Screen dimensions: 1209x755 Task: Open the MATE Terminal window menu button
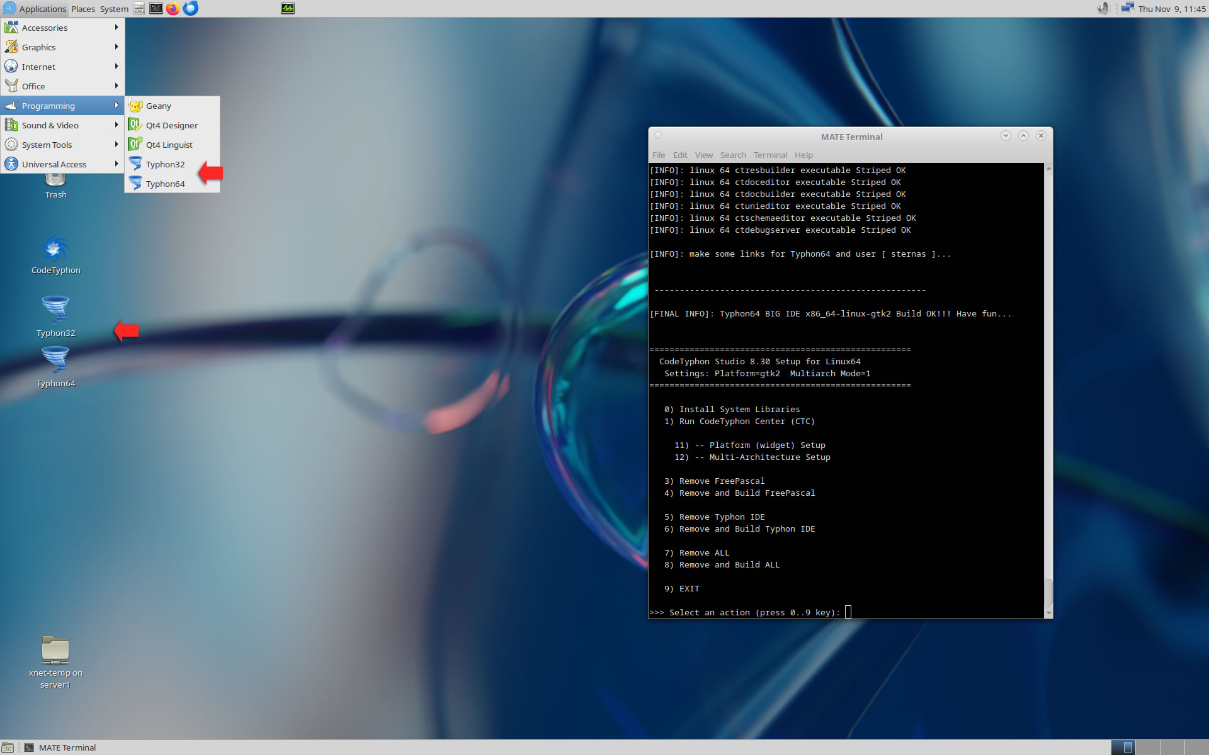[x=658, y=135]
